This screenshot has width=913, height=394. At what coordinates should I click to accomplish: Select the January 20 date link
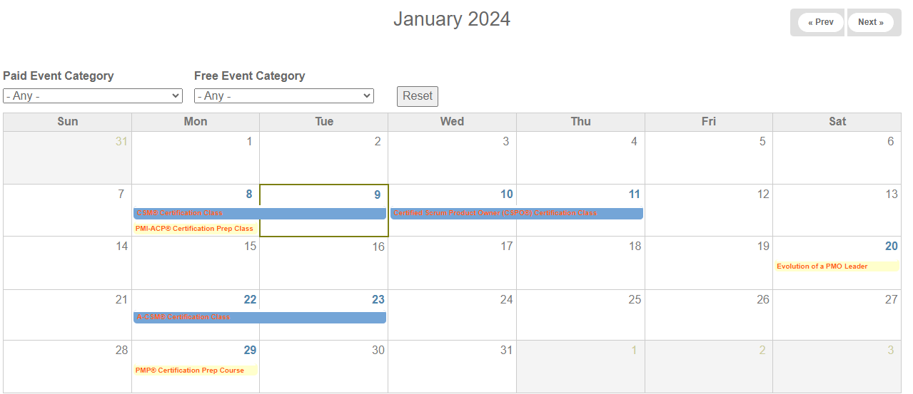[892, 247]
